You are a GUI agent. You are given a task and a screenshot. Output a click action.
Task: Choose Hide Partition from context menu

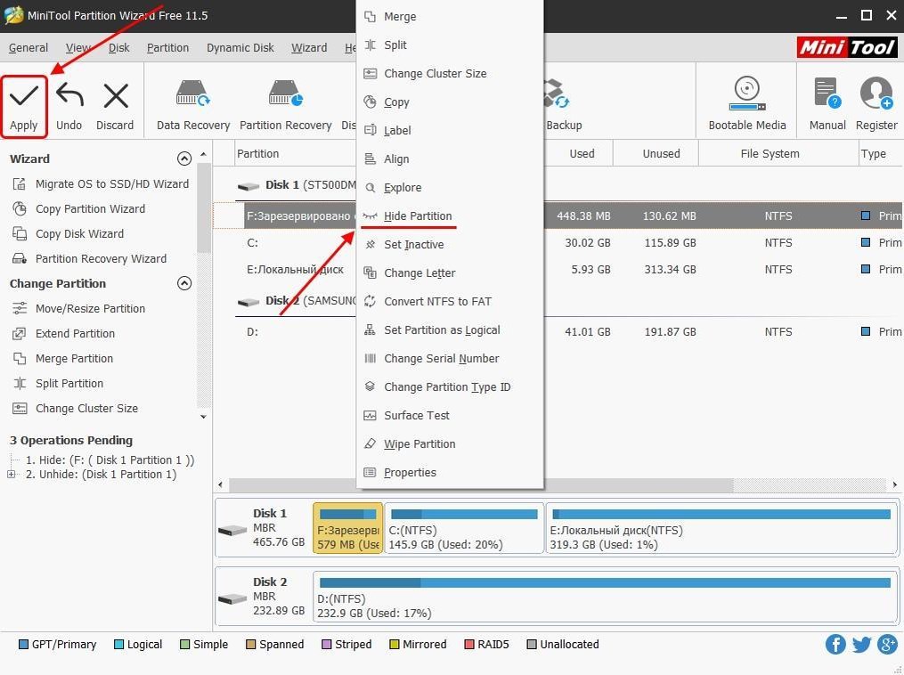(450, 216)
